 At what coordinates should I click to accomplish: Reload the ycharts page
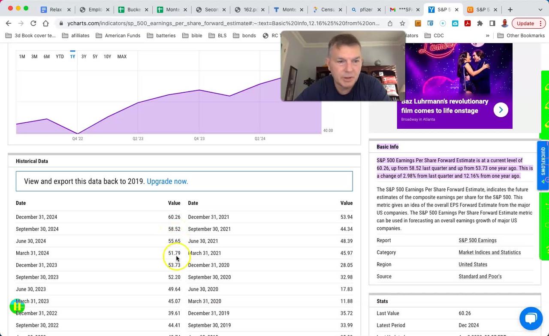(x=33, y=24)
